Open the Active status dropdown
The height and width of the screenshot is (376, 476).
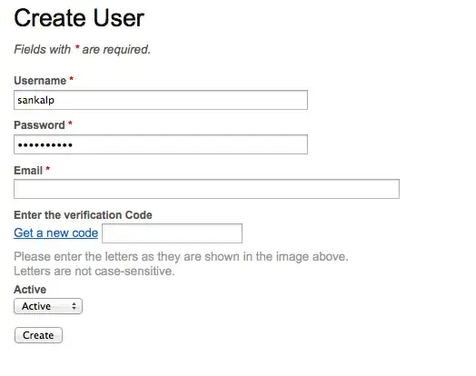click(x=48, y=306)
